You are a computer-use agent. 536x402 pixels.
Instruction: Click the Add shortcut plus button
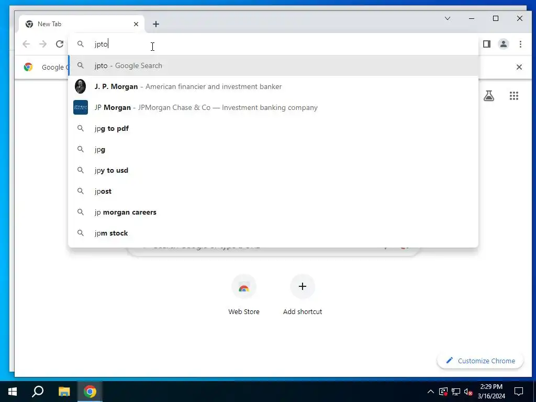[303, 286]
